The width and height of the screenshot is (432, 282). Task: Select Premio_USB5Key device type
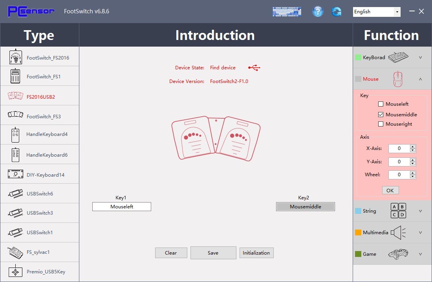coord(40,271)
